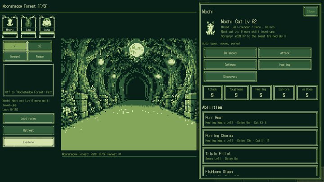324x182 pixels.
Task: Open the Loot rules settings
Action: [28, 119]
